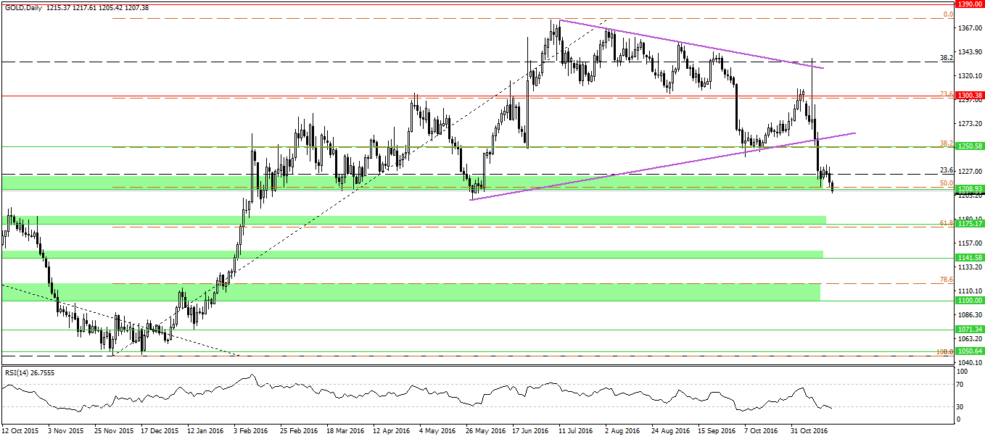Click the 17 Jun 2016 date label
The width and height of the screenshot is (985, 439).
click(529, 430)
